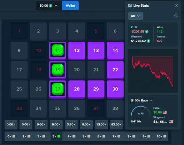Select the 1× hits indicator
The image size is (184, 145).
pos(26,136)
